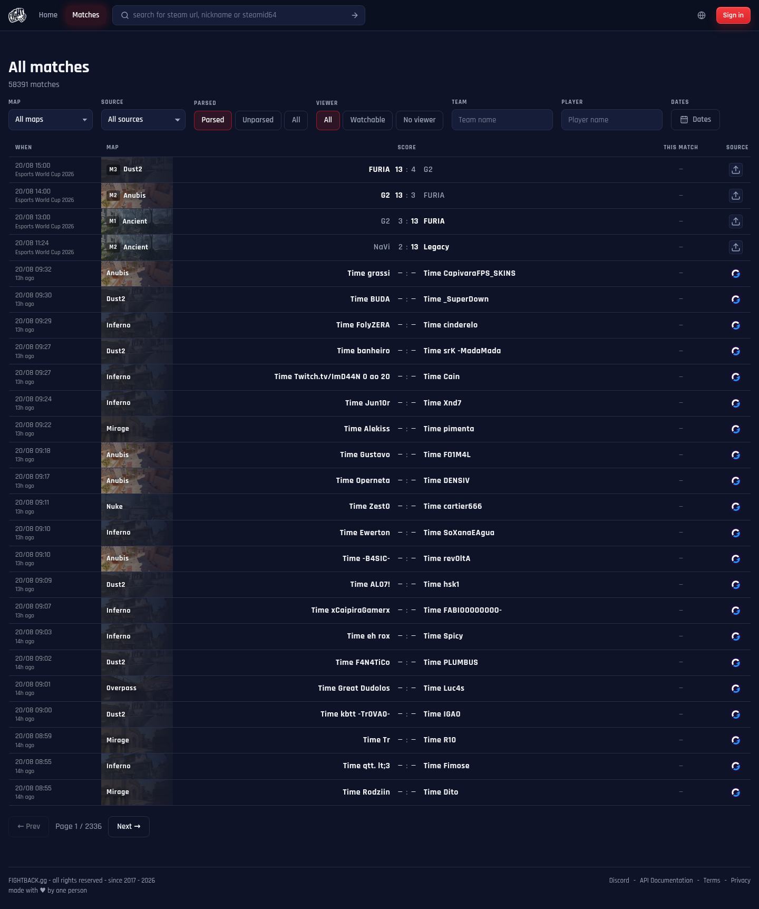Click the Prev page button
The width and height of the screenshot is (759, 909).
click(28, 827)
